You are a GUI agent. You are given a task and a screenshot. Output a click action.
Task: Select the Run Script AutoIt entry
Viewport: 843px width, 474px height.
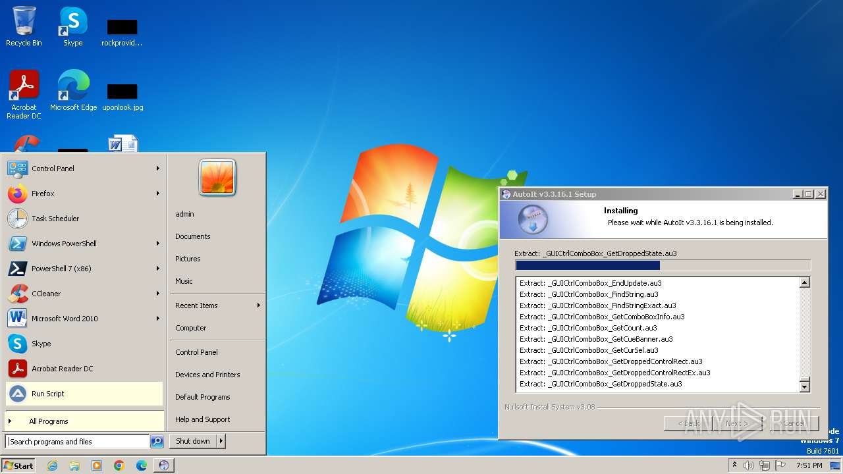pyautogui.click(x=84, y=394)
